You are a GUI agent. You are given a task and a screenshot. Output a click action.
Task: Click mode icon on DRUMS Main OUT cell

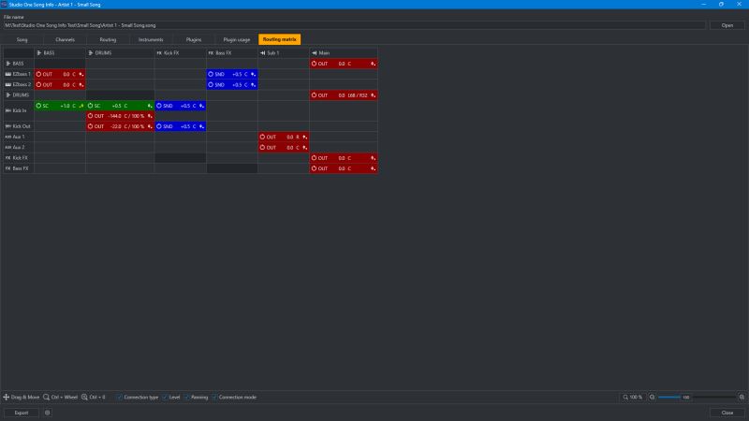tap(373, 95)
